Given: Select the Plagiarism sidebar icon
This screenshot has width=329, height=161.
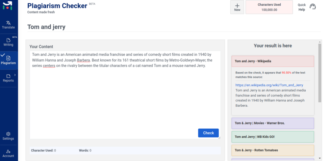Looking at the screenshot, I should (x=9, y=58).
